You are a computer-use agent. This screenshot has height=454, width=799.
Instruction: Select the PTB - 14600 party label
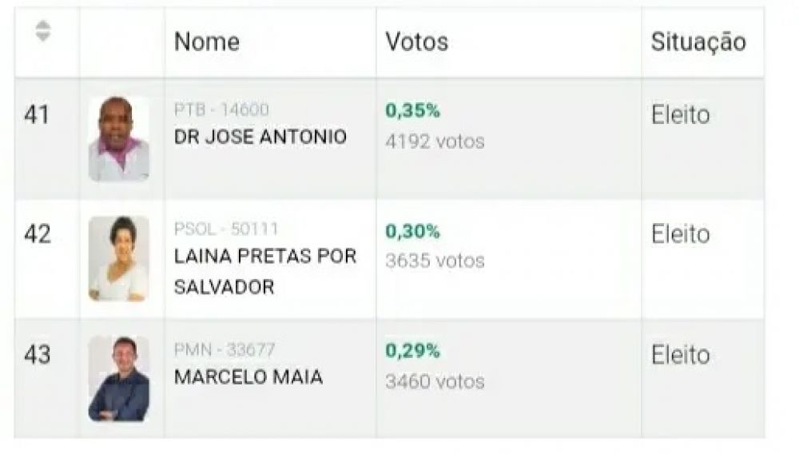(221, 110)
